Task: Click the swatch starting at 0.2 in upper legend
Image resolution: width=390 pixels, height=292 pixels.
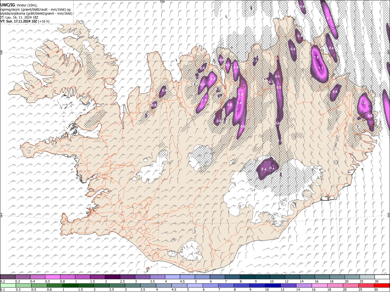Action: pos(8,277)
